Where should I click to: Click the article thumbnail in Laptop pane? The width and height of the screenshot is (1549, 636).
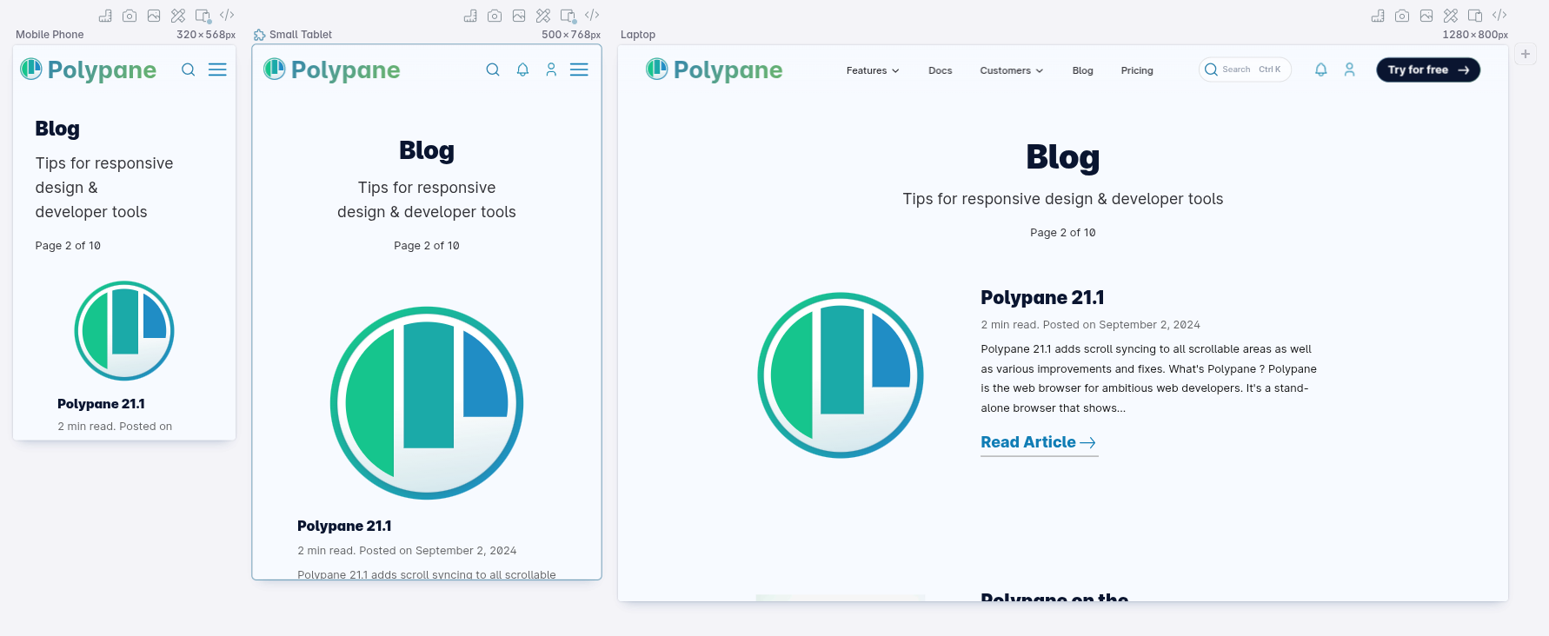coord(841,375)
